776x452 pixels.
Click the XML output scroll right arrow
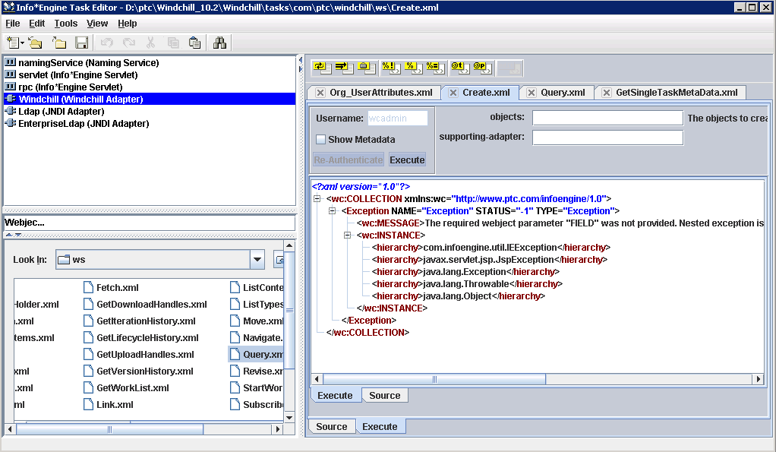(759, 379)
